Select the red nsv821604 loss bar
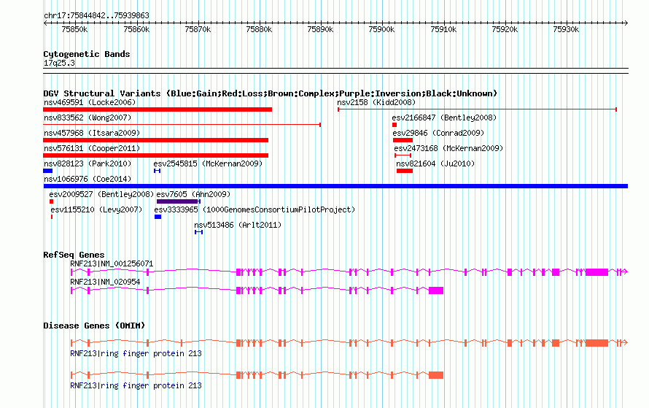This screenshot has width=649, height=408. (x=405, y=171)
